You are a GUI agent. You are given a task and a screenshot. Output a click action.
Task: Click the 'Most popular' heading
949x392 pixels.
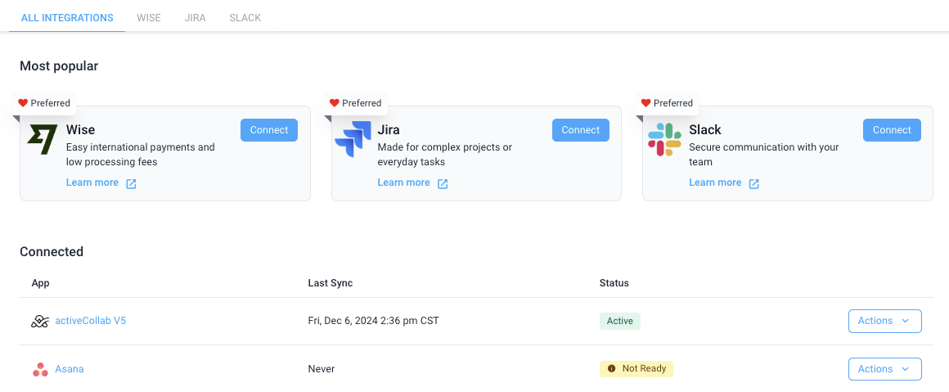click(59, 66)
